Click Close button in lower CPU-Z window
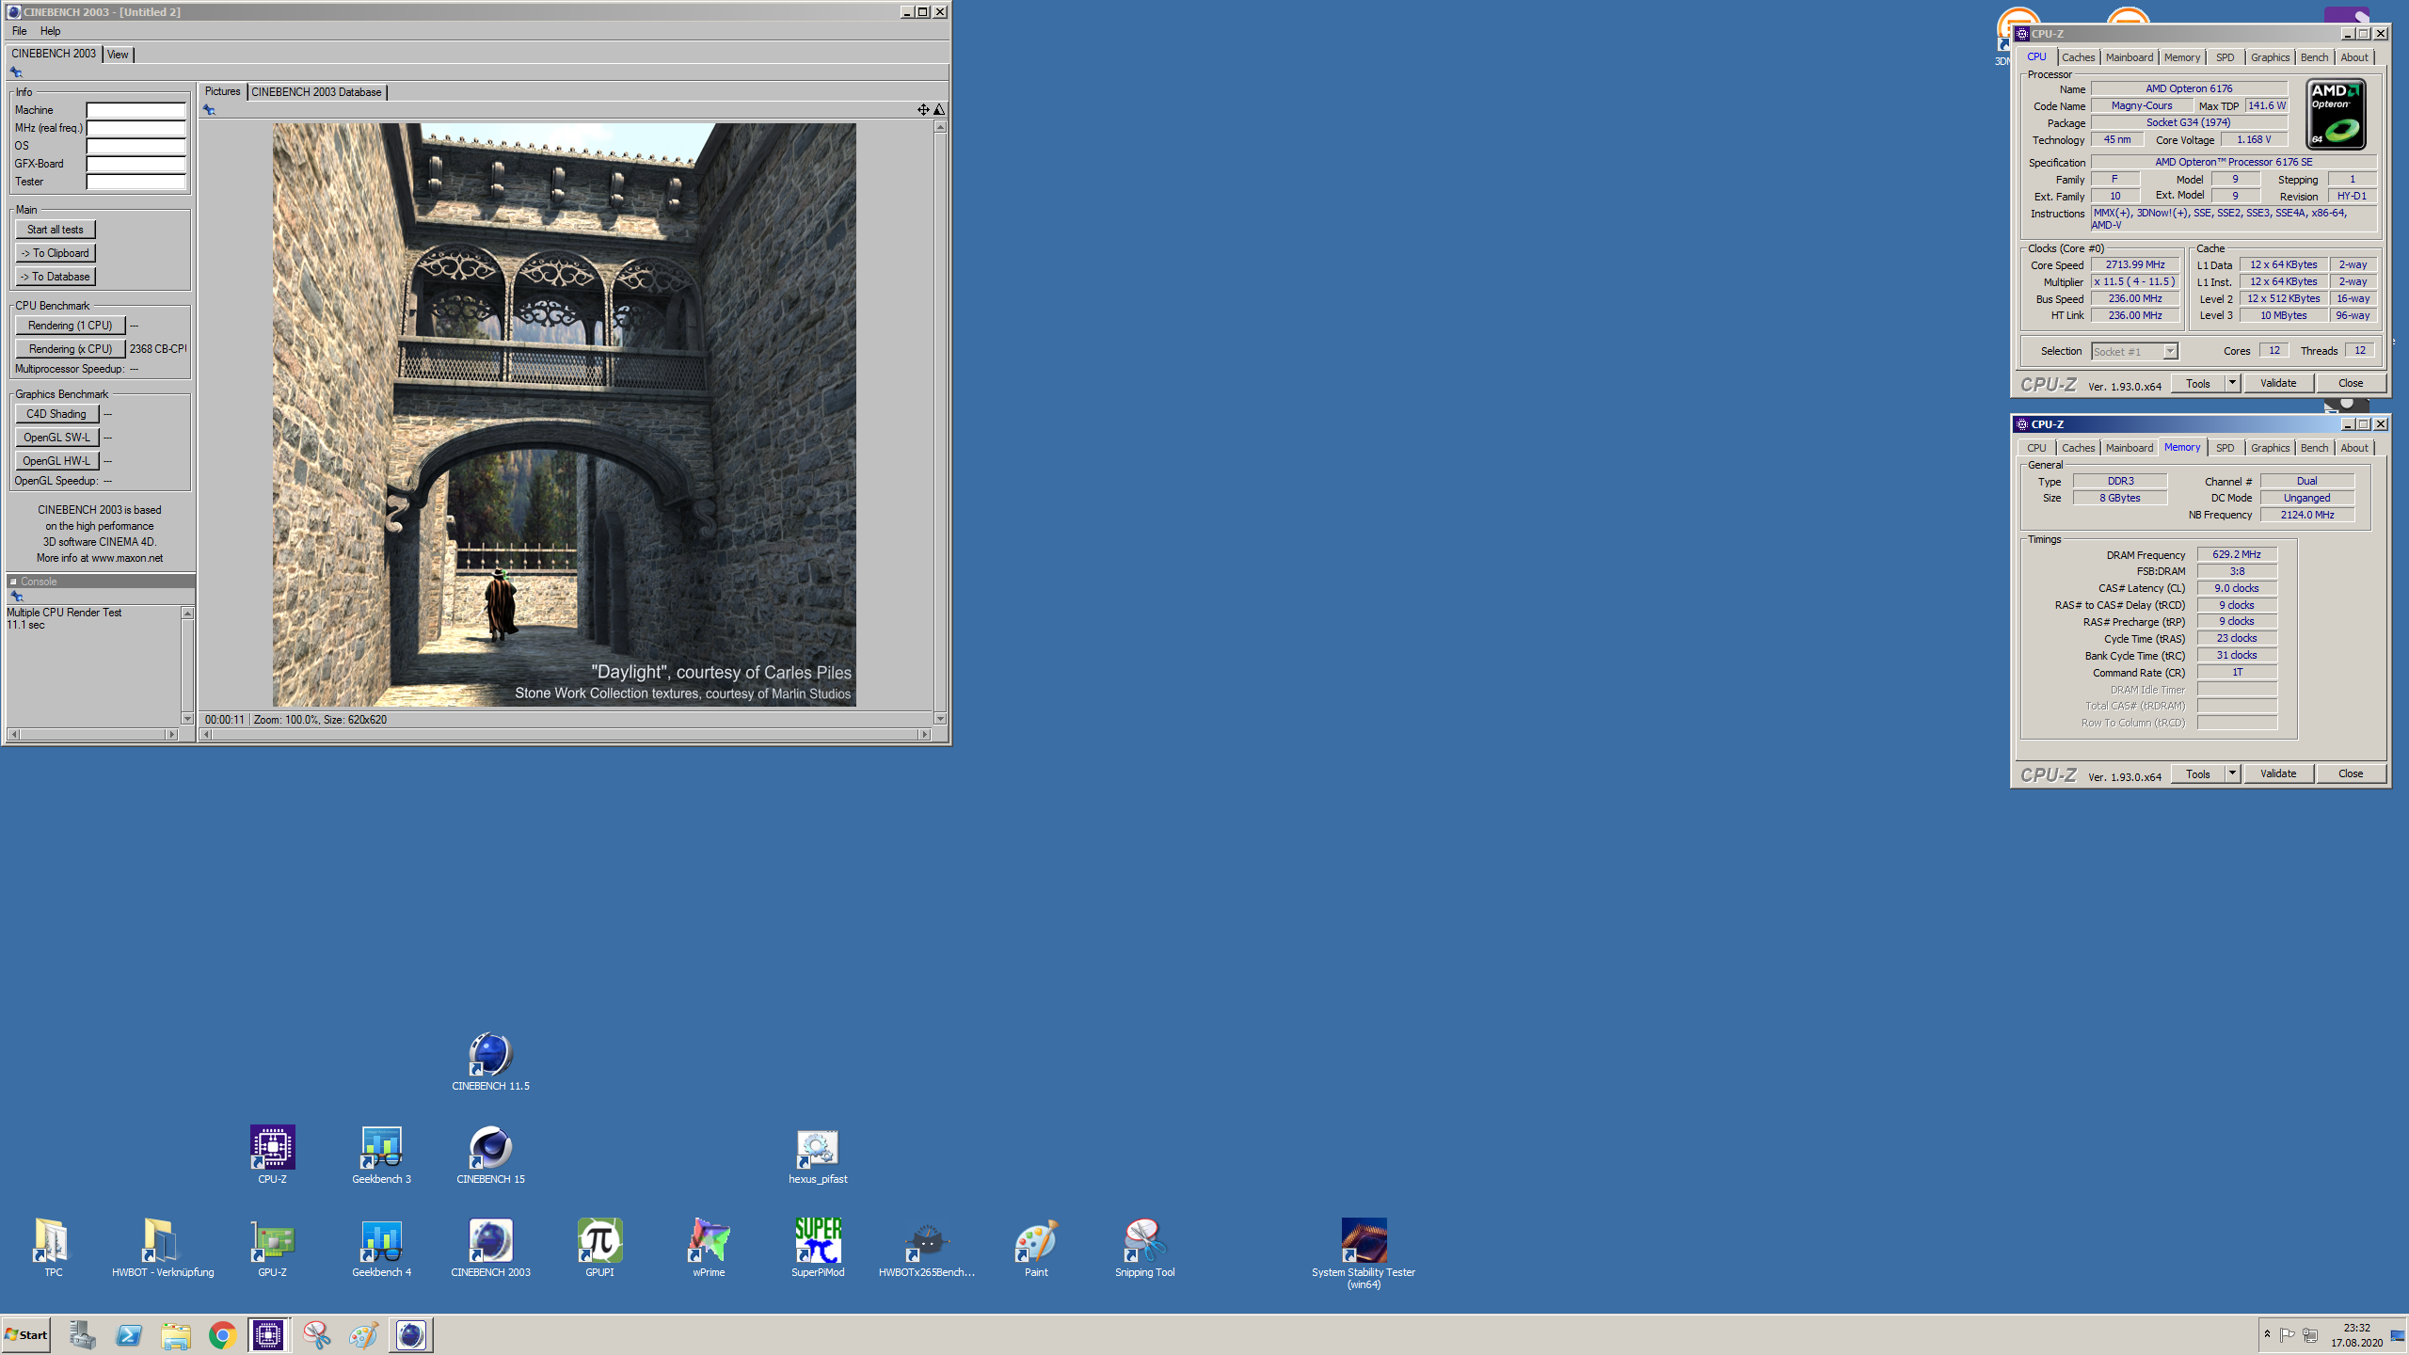The width and height of the screenshot is (2409, 1355). pos(2351,773)
